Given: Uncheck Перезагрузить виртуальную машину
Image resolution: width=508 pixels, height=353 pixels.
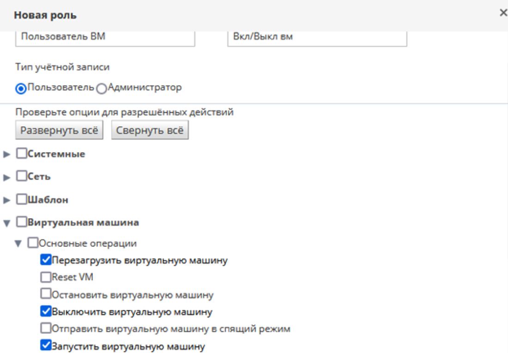Looking at the screenshot, I should click(46, 261).
